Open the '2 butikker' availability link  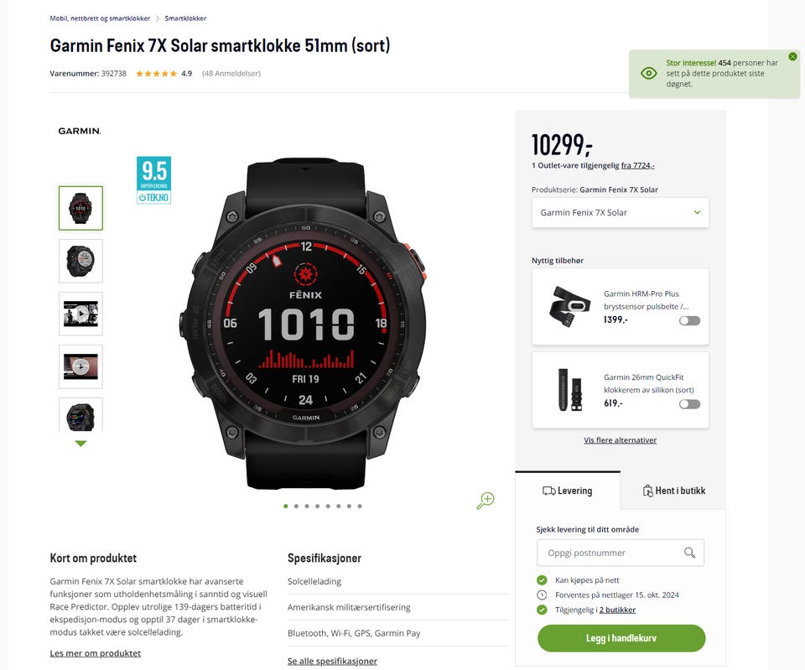tap(617, 610)
